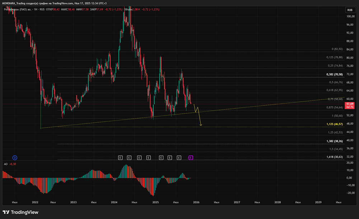Click the Ростелеком (ПАО) ао. symbol title
Viewport: 359px width, 219px height.
click(17, 9)
